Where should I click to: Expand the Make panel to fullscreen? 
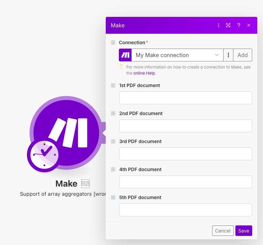point(228,25)
